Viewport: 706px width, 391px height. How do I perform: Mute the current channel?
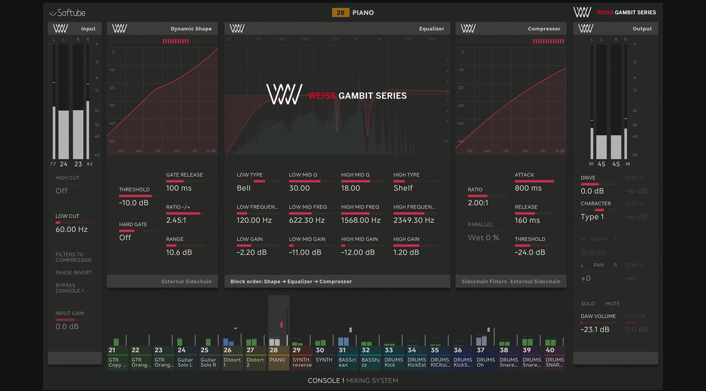612,303
